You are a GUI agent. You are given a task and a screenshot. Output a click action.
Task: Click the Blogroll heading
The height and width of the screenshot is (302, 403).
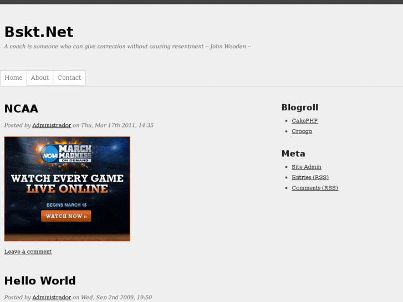pos(300,107)
